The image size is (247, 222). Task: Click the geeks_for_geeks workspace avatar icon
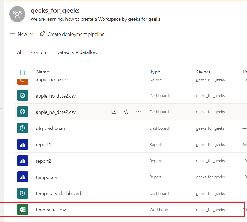[17, 14]
